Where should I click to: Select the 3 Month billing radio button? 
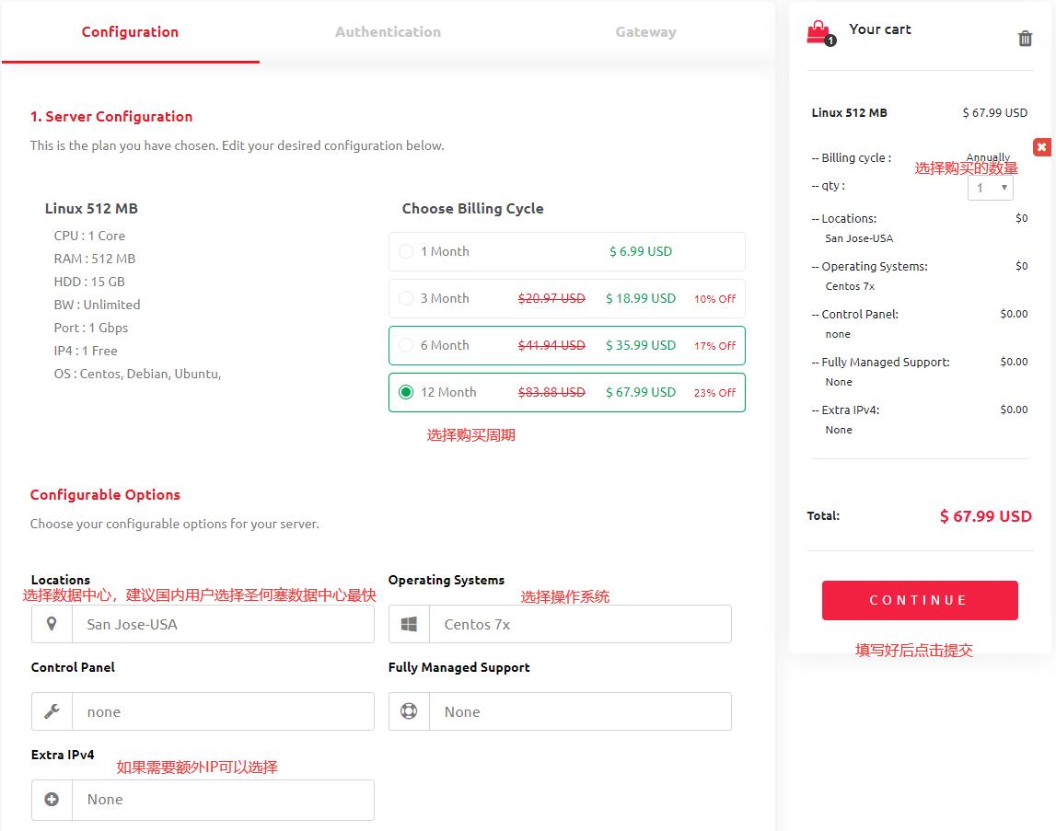(406, 298)
